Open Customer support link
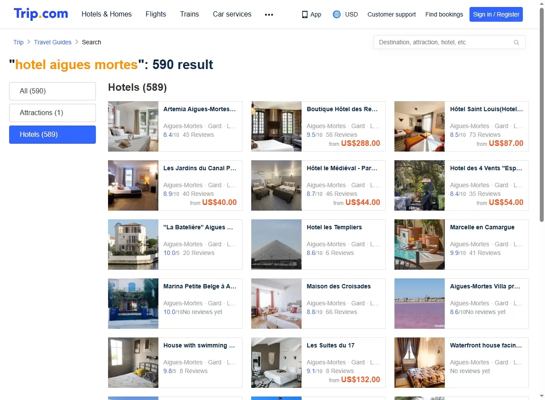 pos(391,14)
